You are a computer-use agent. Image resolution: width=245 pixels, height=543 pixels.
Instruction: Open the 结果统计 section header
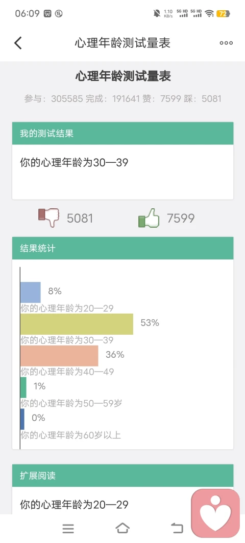click(x=122, y=248)
